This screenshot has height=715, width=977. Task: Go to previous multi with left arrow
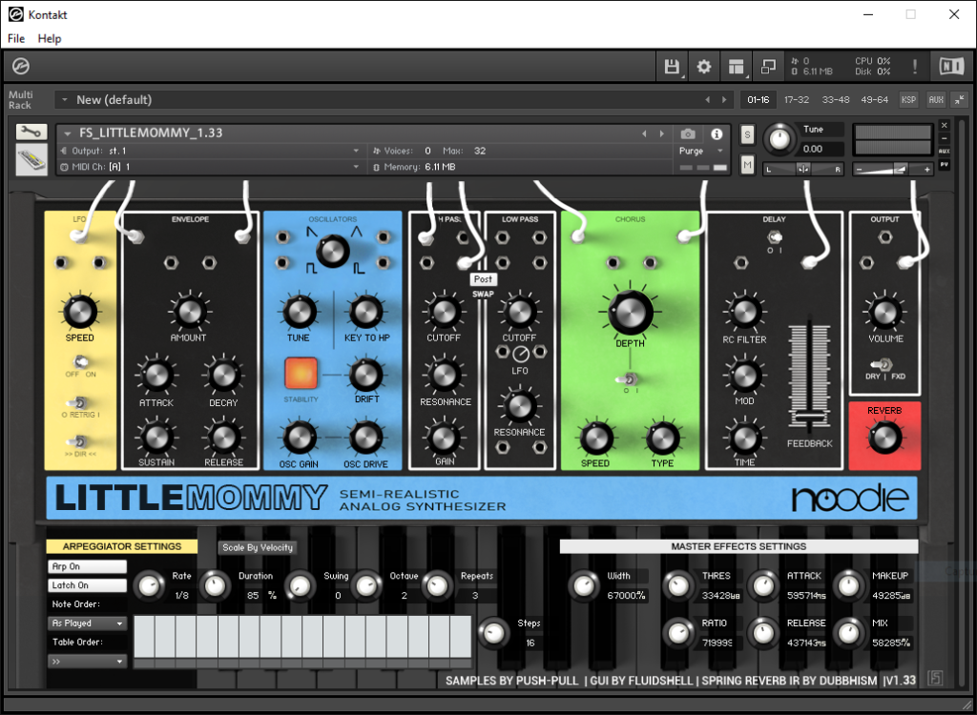click(x=708, y=100)
